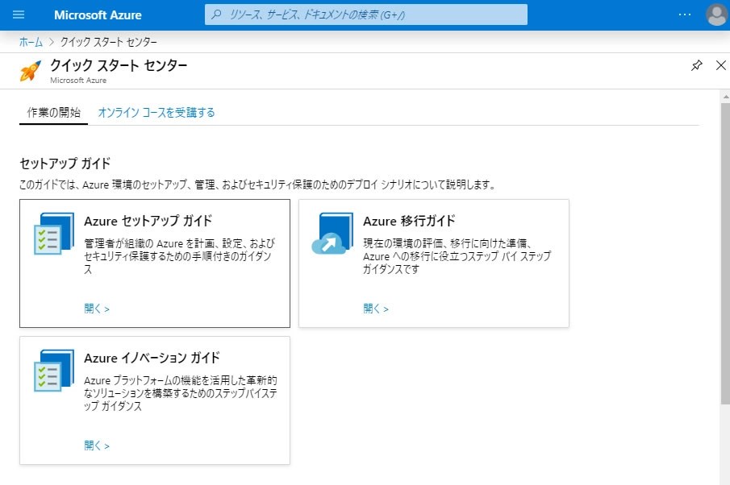Click the Quickstart Center rocket icon
Image resolution: width=730 pixels, height=485 pixels.
pos(30,71)
